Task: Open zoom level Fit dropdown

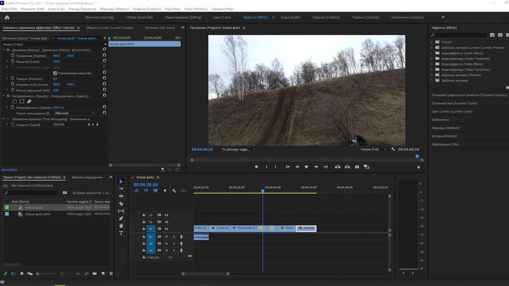Action: click(238, 149)
